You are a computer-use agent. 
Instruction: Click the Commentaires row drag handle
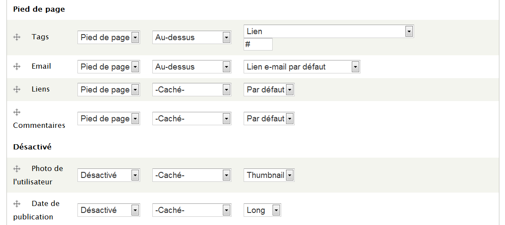coord(17,112)
